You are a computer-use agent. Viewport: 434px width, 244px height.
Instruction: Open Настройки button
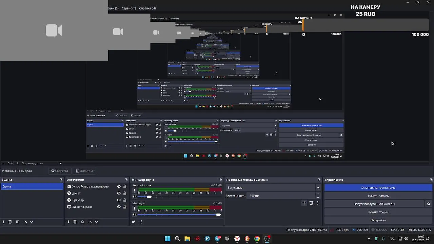click(378, 220)
